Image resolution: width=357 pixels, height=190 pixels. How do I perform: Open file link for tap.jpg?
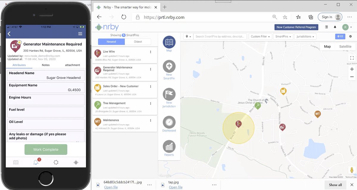coord(176,187)
